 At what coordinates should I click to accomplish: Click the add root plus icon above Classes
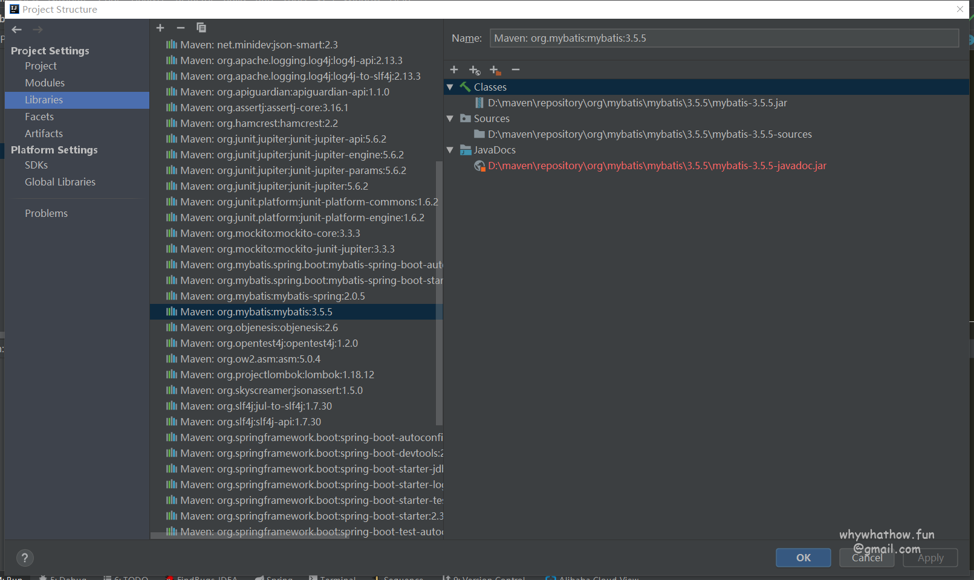click(454, 70)
